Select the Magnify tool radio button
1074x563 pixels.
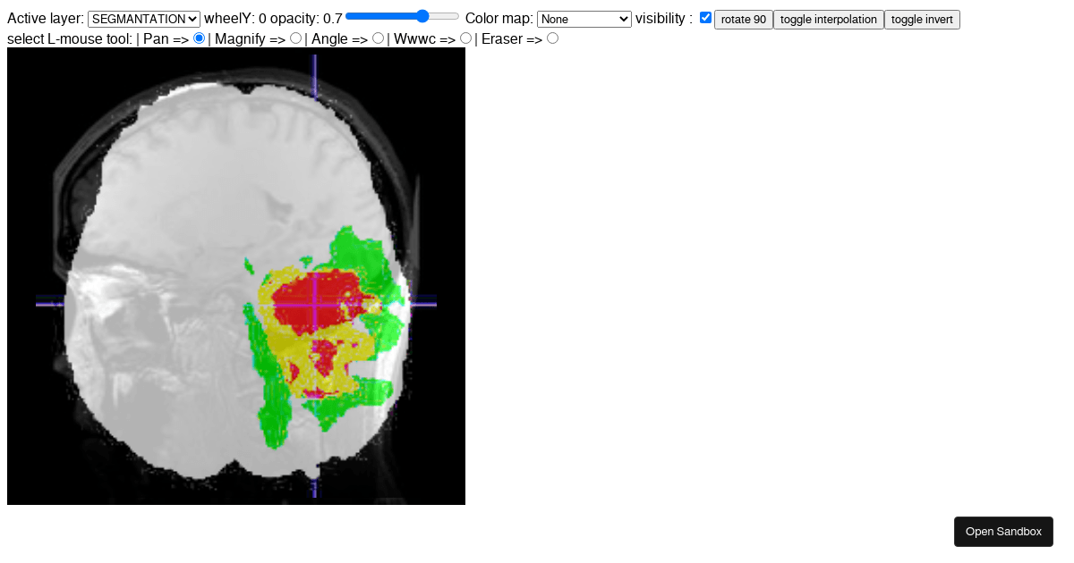pos(296,38)
